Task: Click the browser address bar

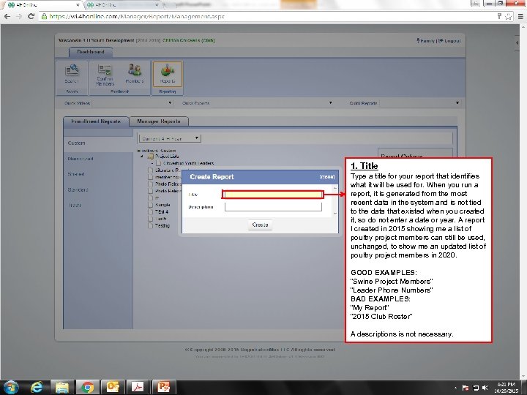Action: 269,16
